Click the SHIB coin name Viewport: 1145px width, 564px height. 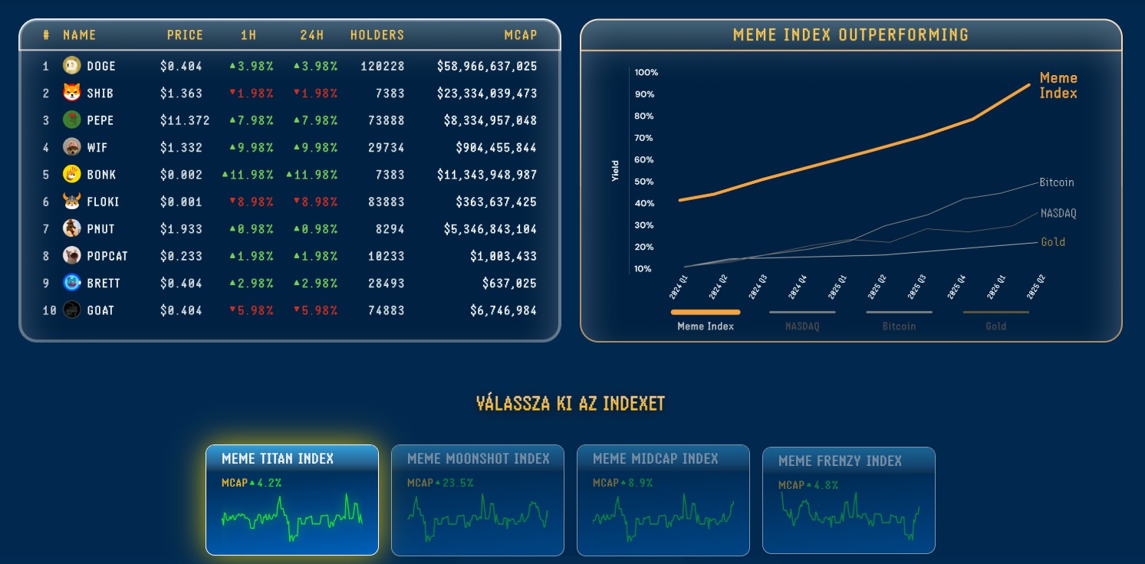click(100, 93)
